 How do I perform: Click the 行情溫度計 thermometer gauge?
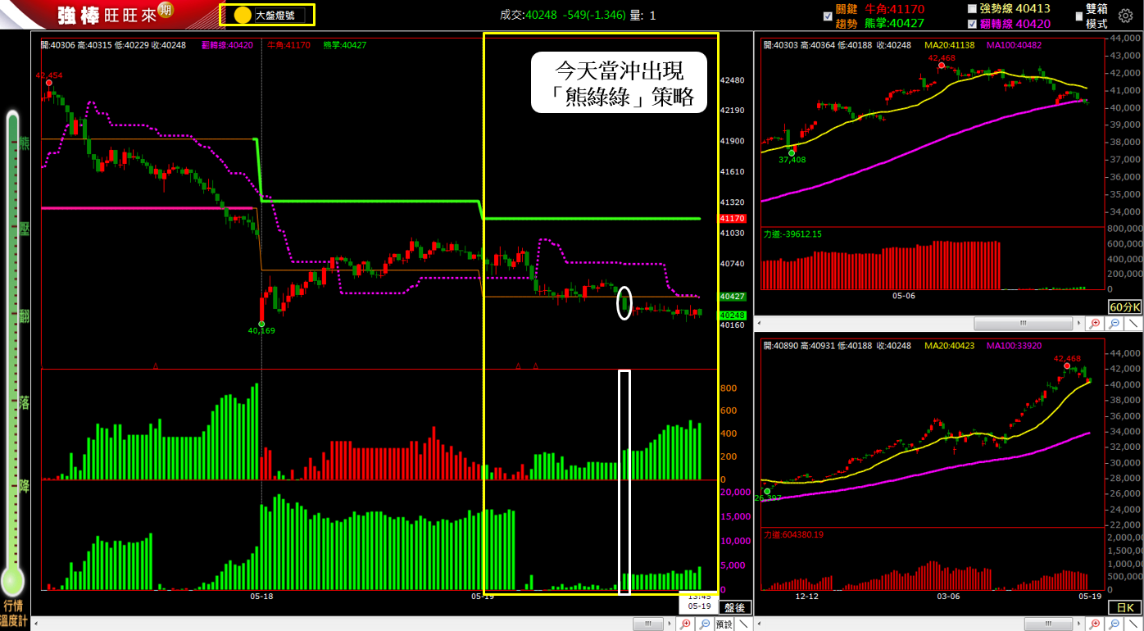click(x=13, y=352)
